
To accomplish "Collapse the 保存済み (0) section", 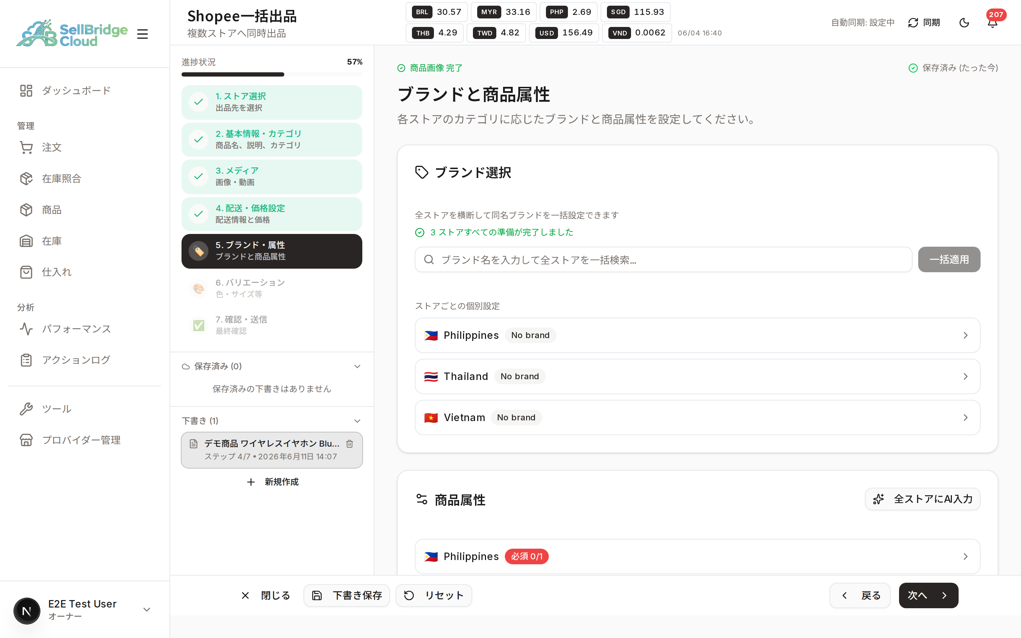I will tap(272, 366).
